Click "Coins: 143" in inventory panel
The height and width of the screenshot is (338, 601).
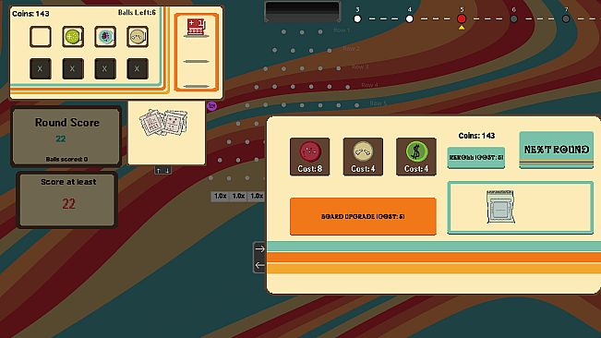pos(30,14)
